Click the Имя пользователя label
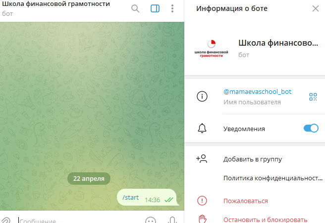 [252, 102]
